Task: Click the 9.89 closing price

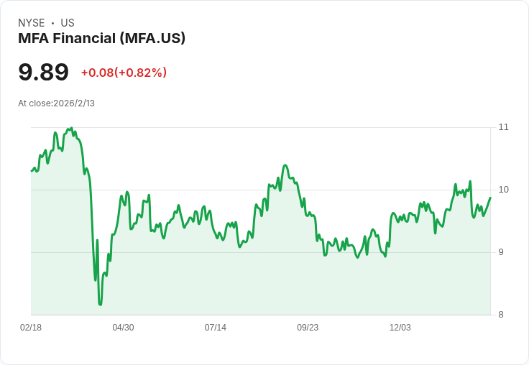Action: [x=43, y=73]
